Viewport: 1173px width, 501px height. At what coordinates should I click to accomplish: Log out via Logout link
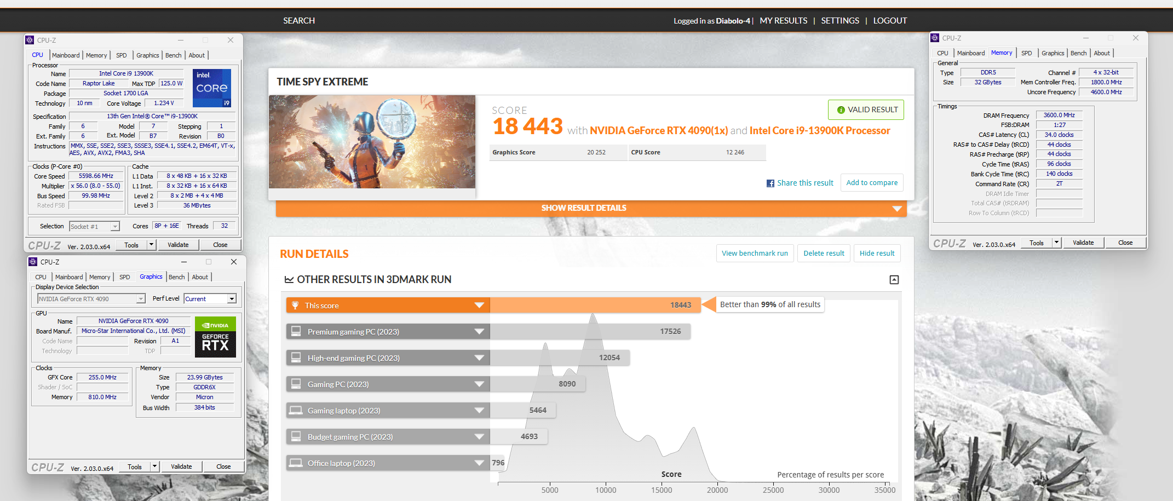tap(890, 21)
